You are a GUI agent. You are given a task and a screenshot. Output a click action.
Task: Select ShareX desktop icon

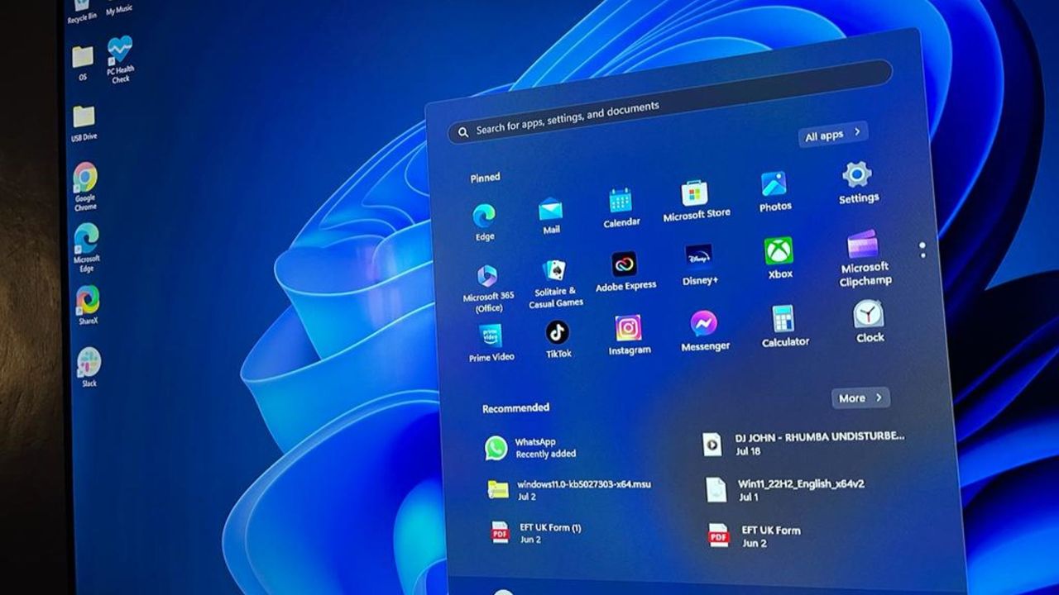(88, 305)
